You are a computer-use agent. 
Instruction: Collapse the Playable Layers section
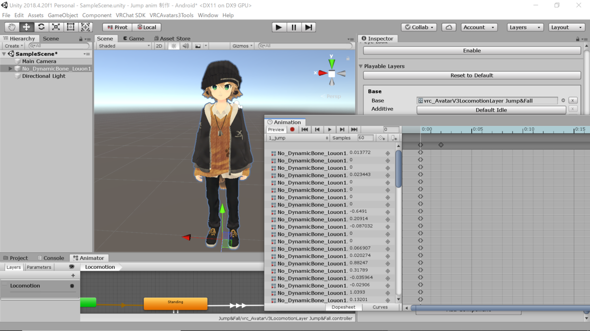(x=361, y=66)
